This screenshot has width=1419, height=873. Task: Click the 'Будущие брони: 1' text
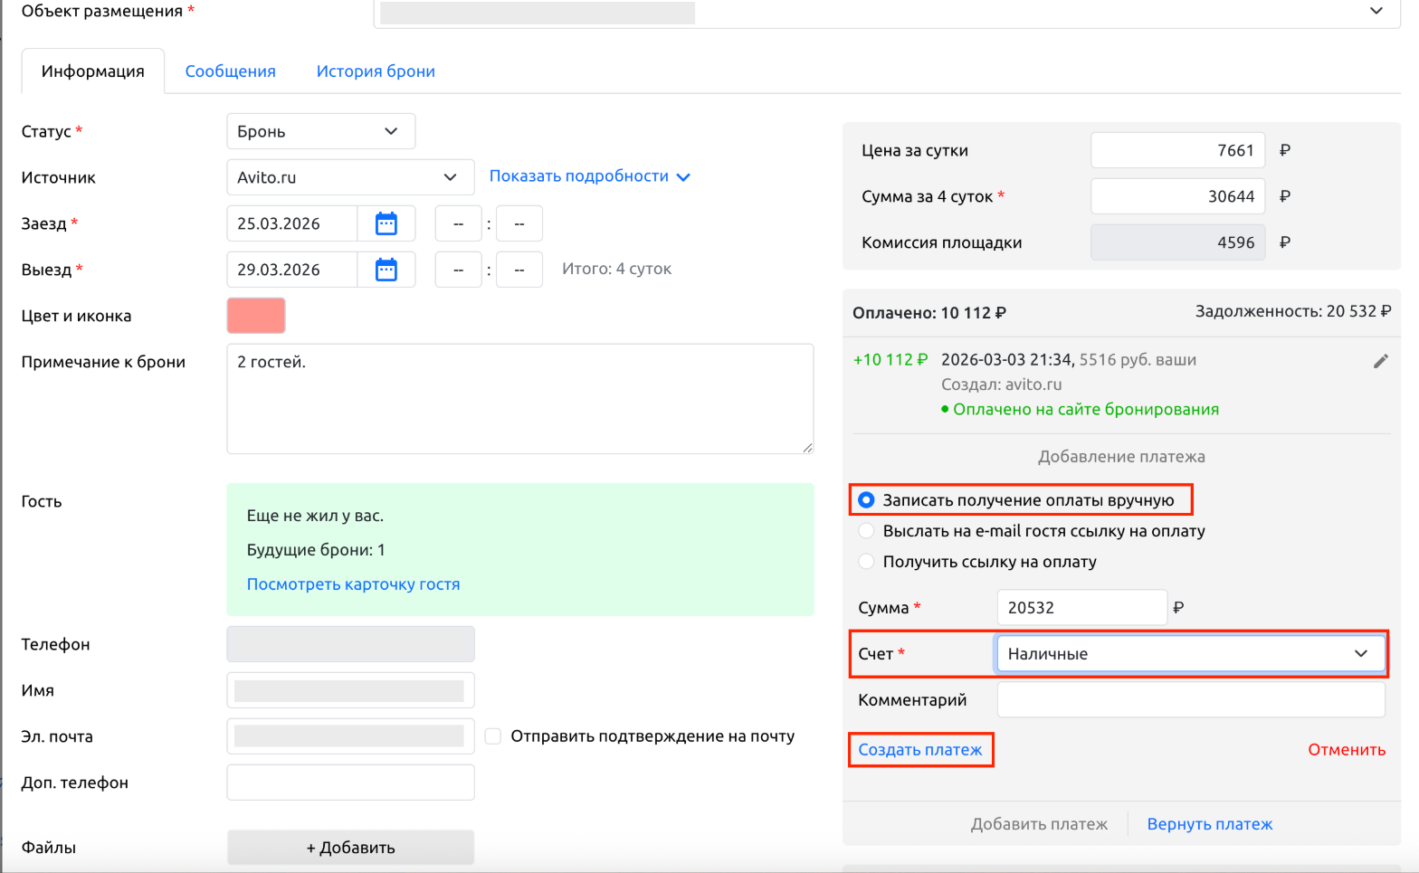click(316, 550)
